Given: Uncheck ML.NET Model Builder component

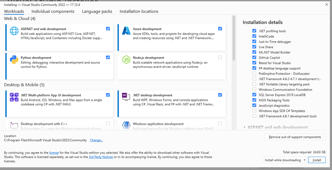Looking at the screenshot, I should 254,52.
